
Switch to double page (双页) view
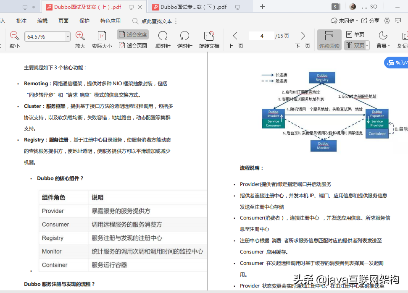point(355,45)
